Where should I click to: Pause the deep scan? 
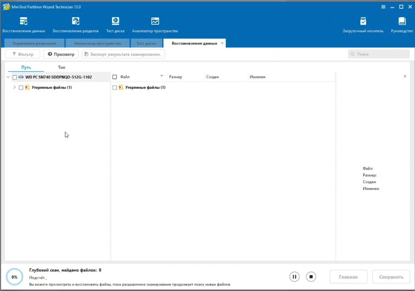click(x=294, y=277)
